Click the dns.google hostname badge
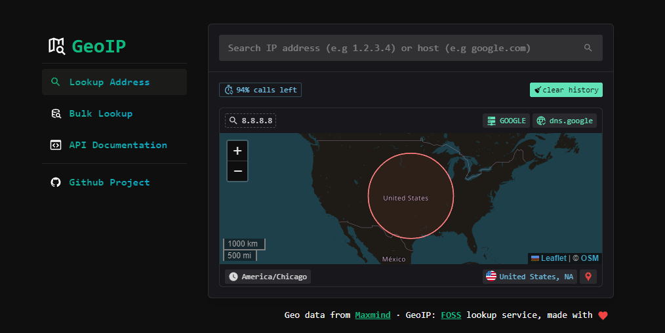 [x=564, y=121]
